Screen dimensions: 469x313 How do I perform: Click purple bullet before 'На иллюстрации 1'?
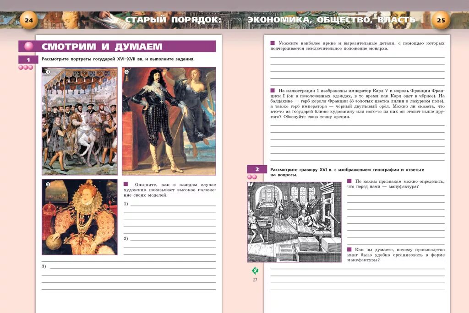tap(273, 90)
